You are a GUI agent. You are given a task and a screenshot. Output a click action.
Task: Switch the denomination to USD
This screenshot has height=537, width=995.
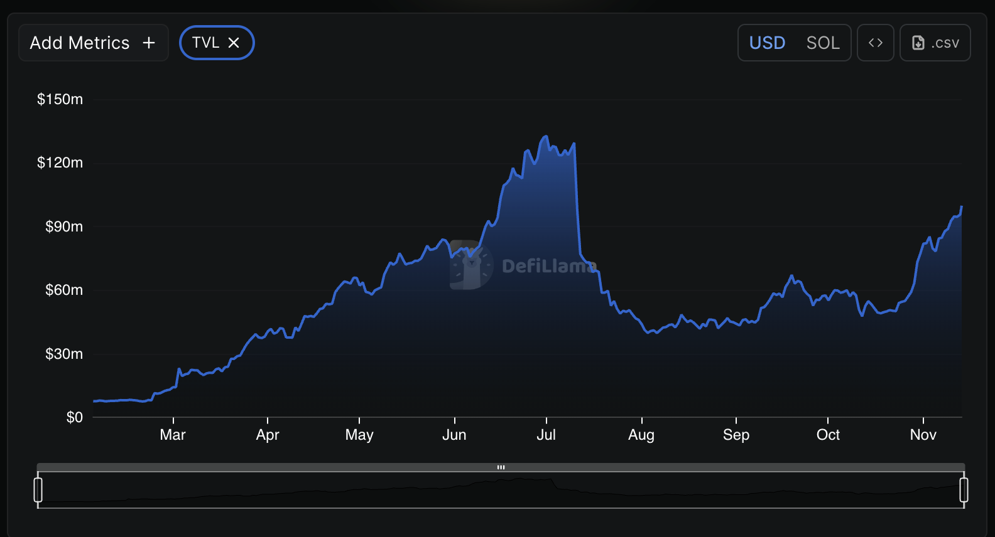coord(767,43)
